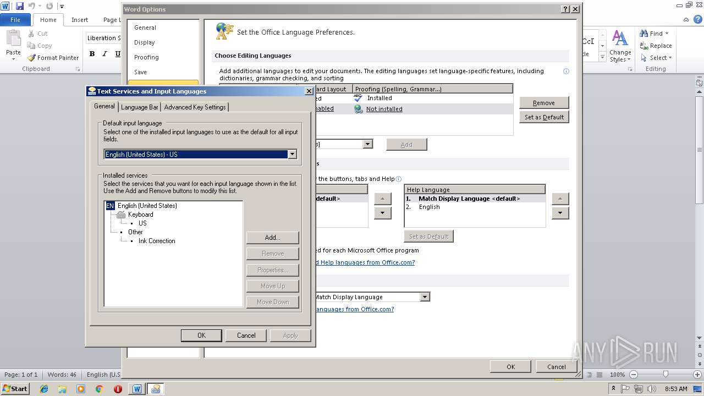This screenshot has height=396, width=704.
Task: Select Display in Word Options sidebar
Action: pos(145,42)
